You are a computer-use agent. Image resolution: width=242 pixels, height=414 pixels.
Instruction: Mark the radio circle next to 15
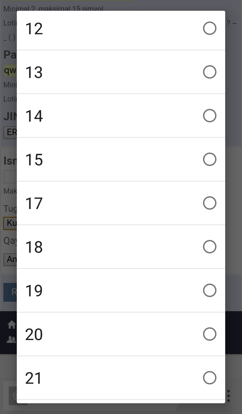coord(210,159)
